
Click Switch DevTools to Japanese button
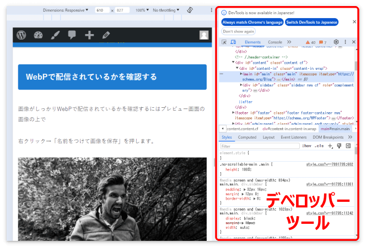tap(311, 22)
